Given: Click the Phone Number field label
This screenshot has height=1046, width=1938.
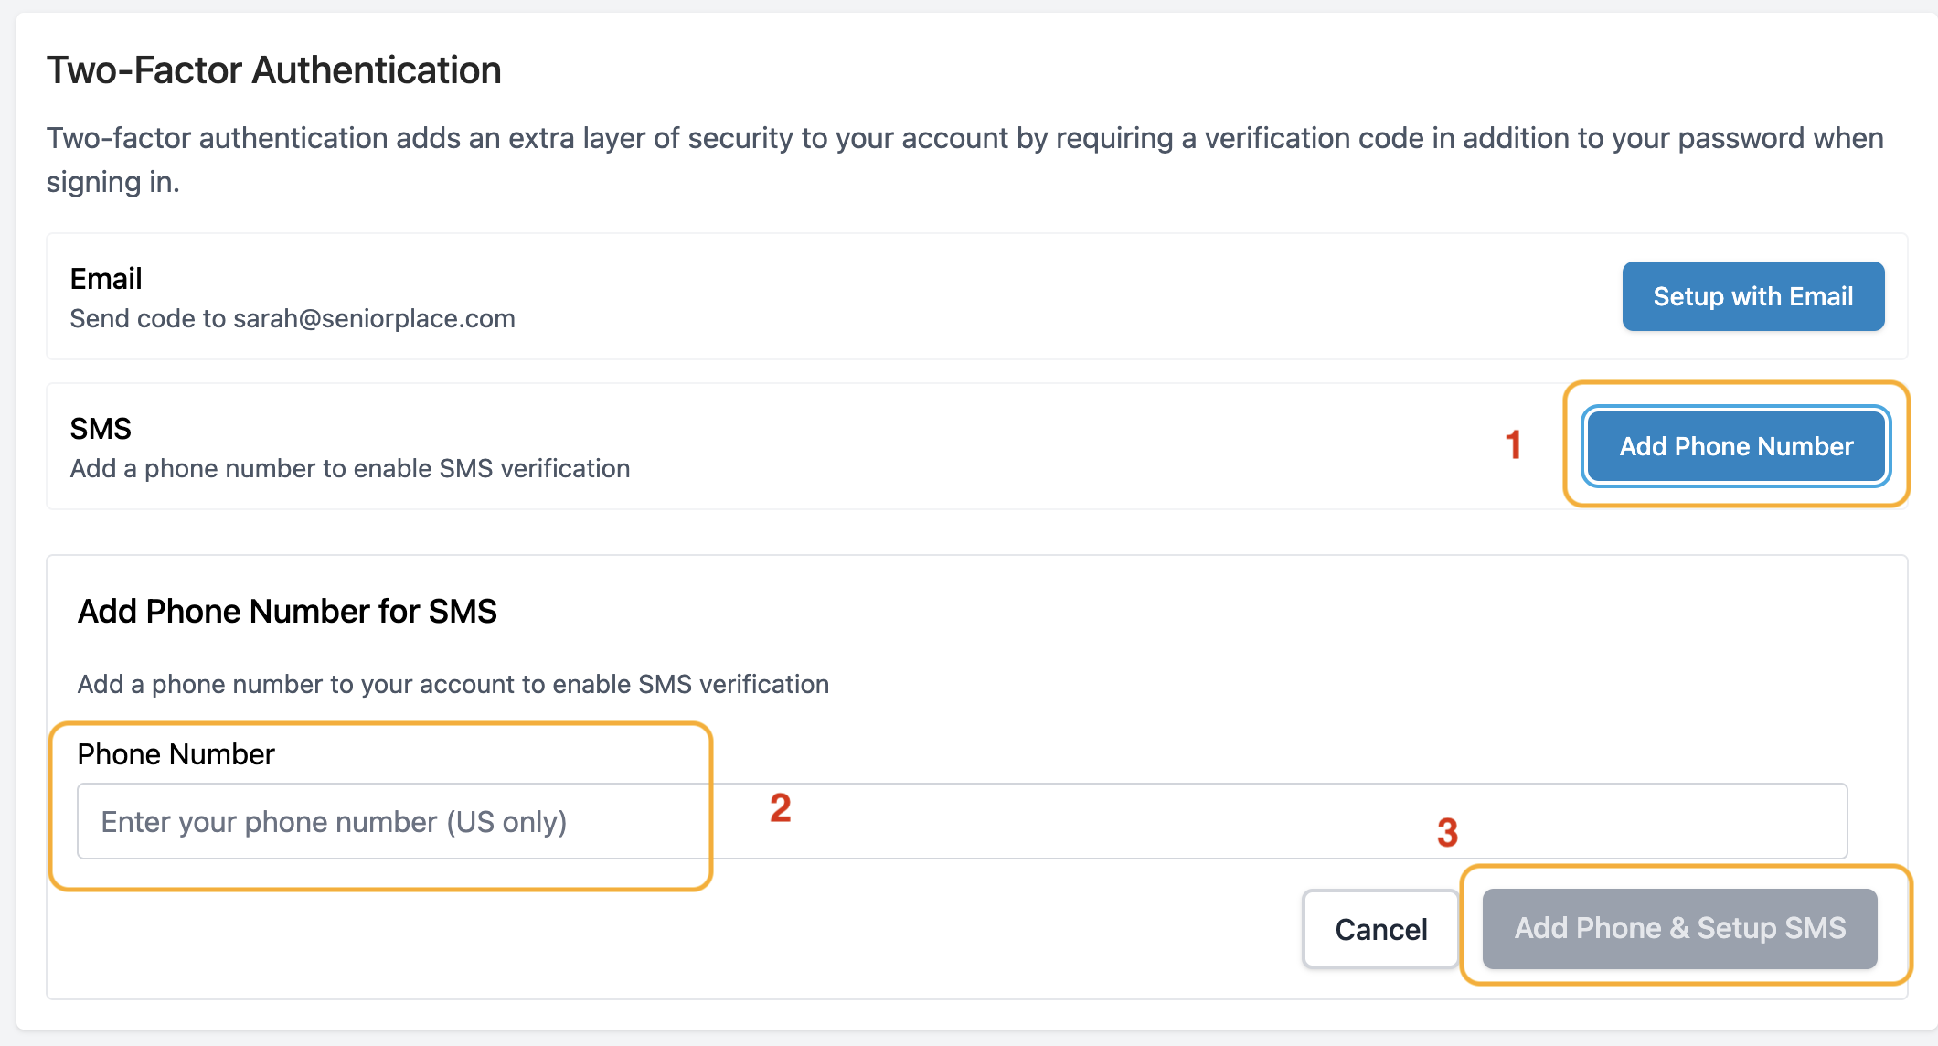Looking at the screenshot, I should point(176,754).
